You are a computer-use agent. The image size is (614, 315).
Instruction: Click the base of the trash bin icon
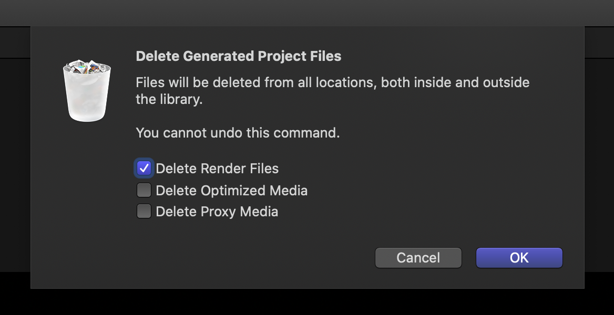pos(87,117)
